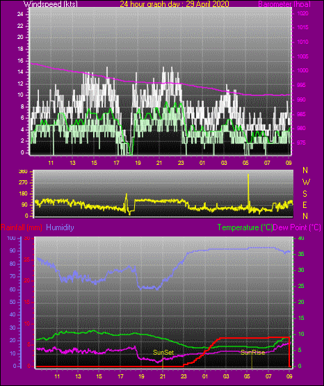The image size is (324, 386).
Task: Select the "S" compass direction letter
Action: point(305,194)
